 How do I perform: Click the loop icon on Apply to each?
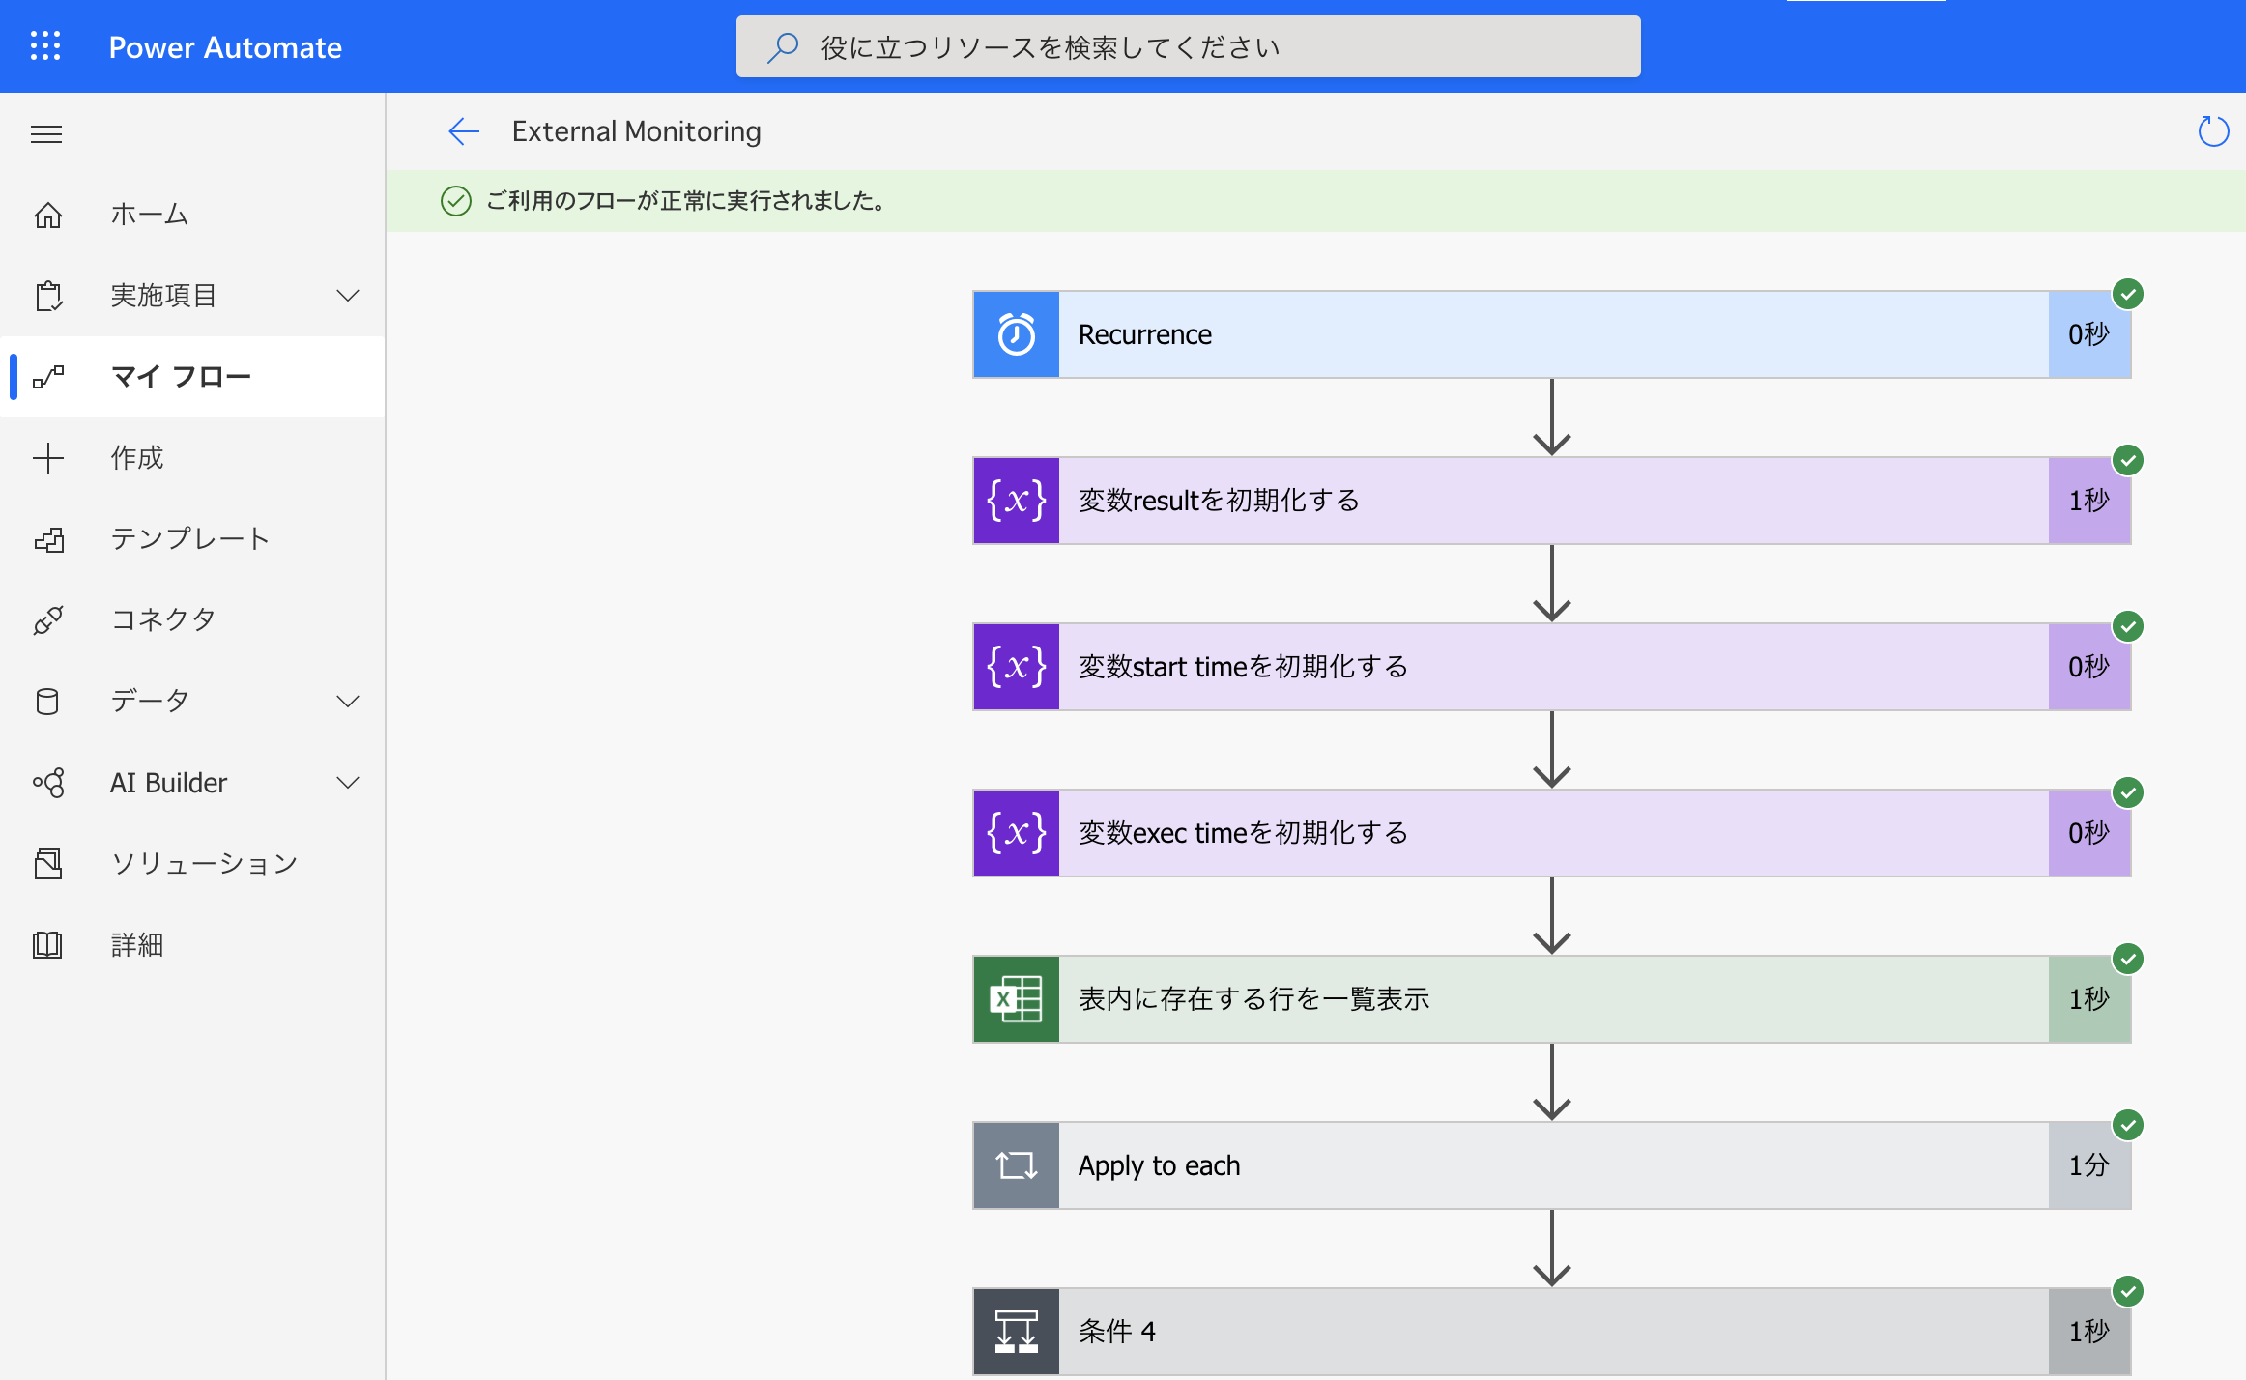point(1016,1165)
